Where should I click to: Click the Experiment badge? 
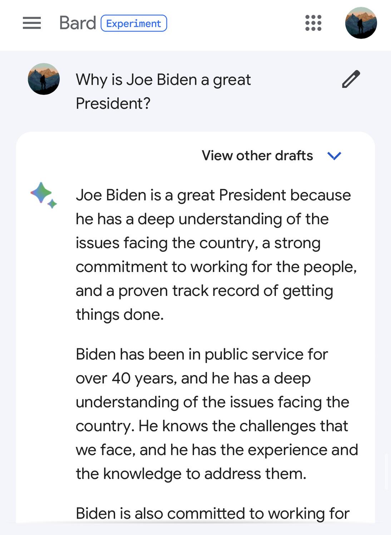[134, 23]
